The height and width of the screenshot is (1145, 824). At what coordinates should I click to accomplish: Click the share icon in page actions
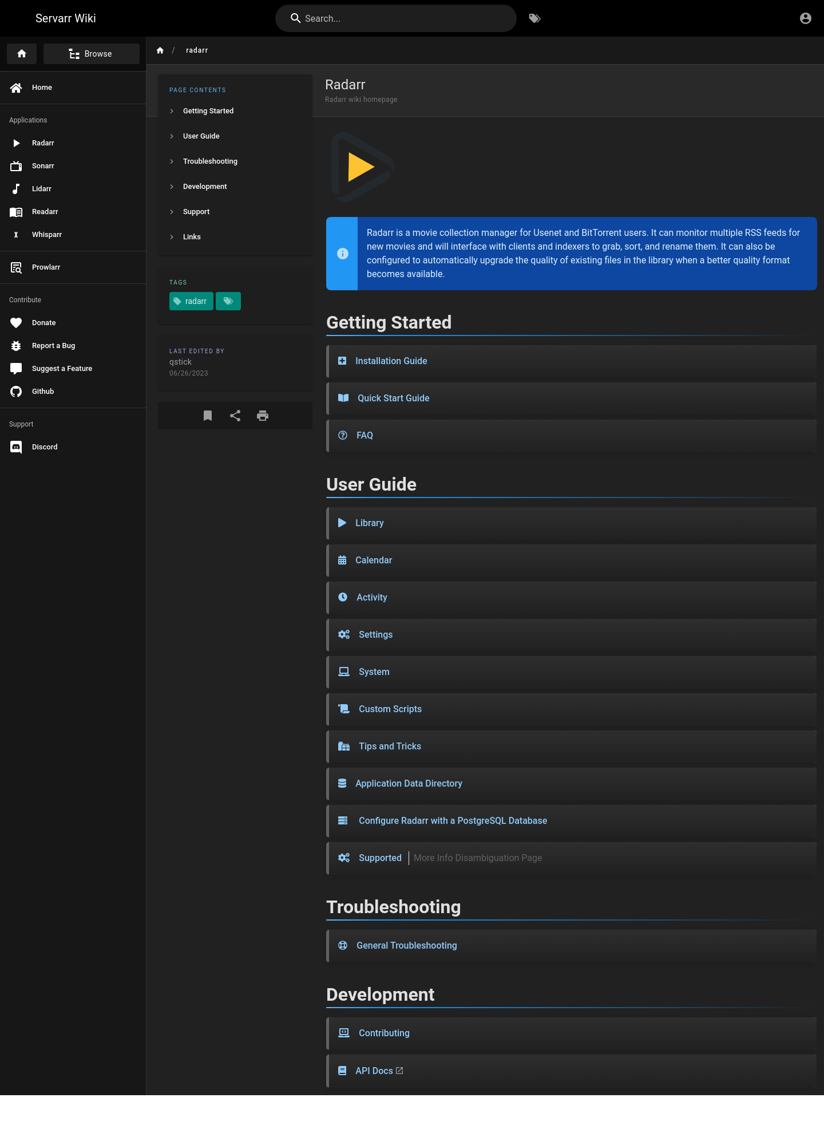click(235, 416)
